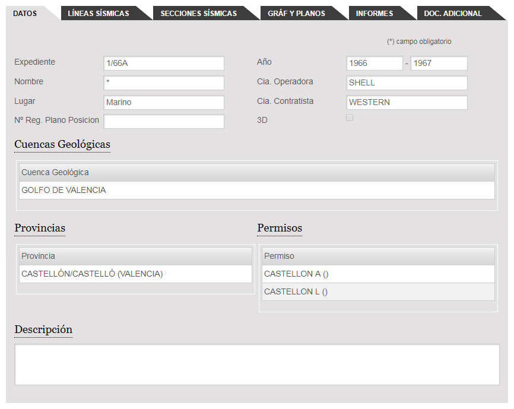Click the start year field 1966
The image size is (514, 409).
pyautogui.click(x=374, y=64)
